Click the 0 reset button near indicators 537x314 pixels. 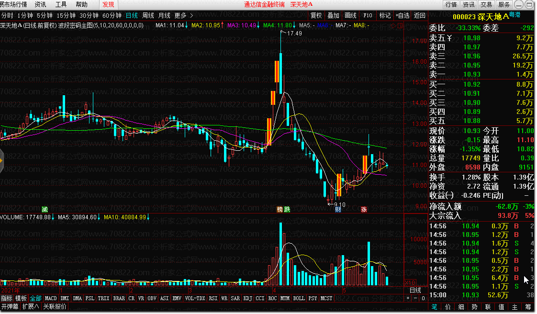click(423, 299)
